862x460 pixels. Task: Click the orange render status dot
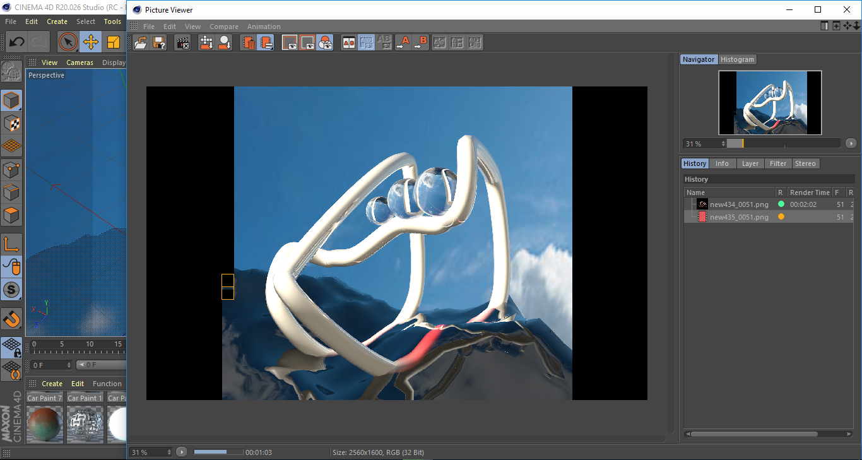781,217
